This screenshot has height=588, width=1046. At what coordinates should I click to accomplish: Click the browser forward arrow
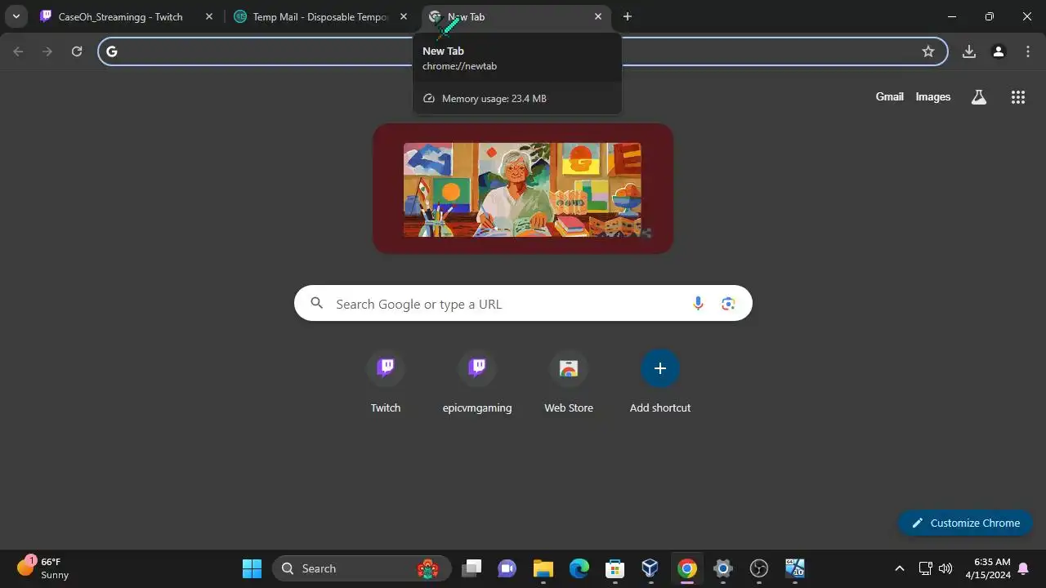coord(47,51)
